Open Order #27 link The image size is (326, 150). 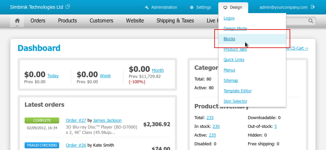(x=76, y=120)
